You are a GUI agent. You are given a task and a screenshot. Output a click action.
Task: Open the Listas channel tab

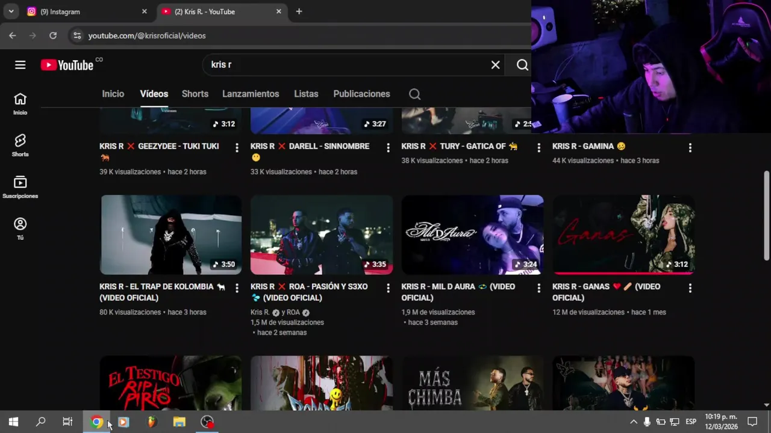click(x=306, y=94)
